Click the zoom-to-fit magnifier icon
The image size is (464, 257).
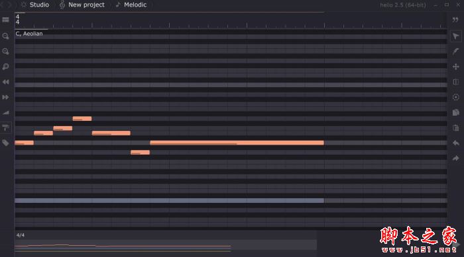[5, 67]
